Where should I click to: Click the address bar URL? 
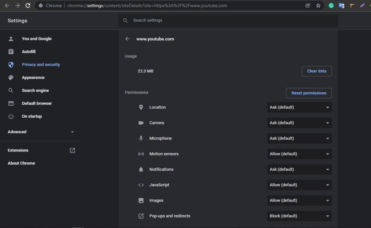(x=147, y=5)
